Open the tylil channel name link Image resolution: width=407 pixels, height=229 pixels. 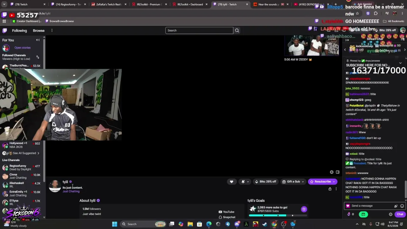click(x=65, y=182)
